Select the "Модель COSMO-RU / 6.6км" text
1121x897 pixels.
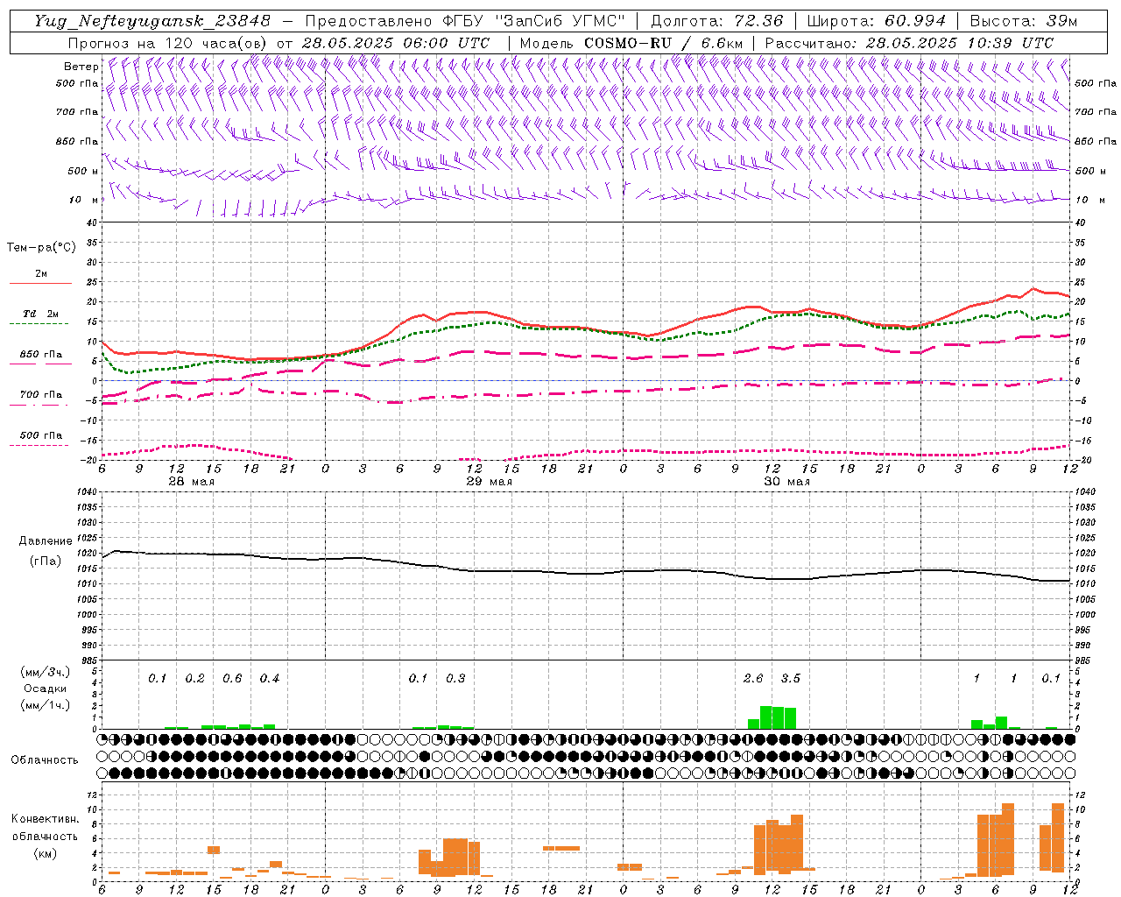pyautogui.click(x=631, y=43)
